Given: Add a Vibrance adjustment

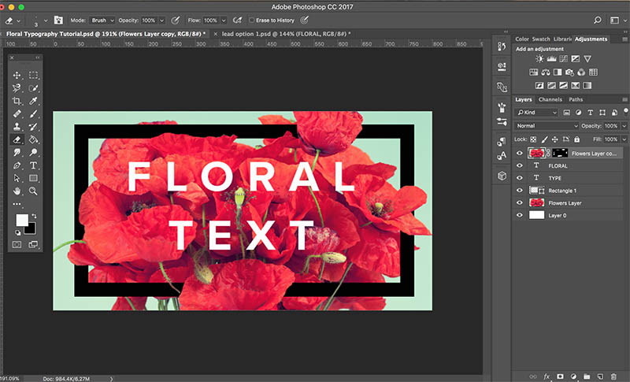Looking at the screenshot, I should [587, 58].
